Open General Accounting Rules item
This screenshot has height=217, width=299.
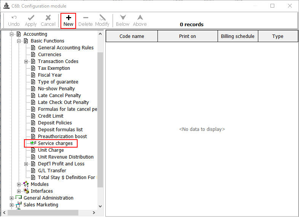pyautogui.click(x=65, y=48)
